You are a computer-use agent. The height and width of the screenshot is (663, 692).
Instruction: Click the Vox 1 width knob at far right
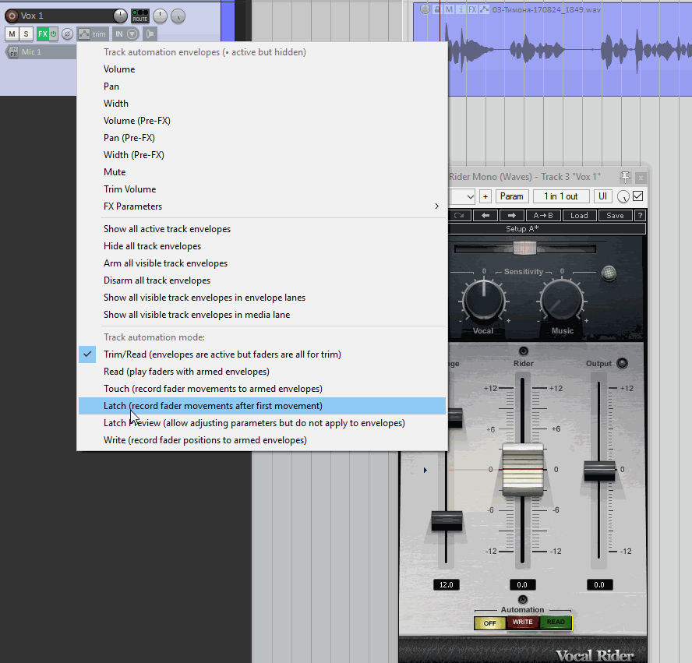178,16
